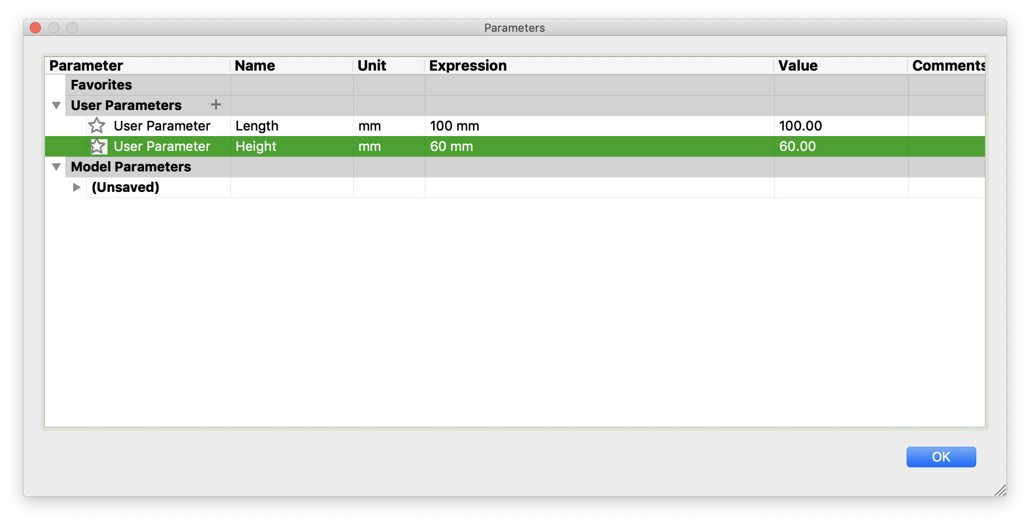Collapse the Model Parameters section

(x=56, y=166)
